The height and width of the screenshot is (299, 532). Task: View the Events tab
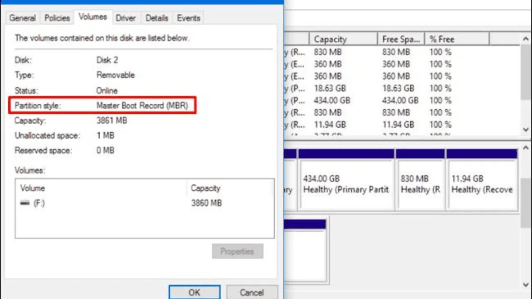pos(188,18)
